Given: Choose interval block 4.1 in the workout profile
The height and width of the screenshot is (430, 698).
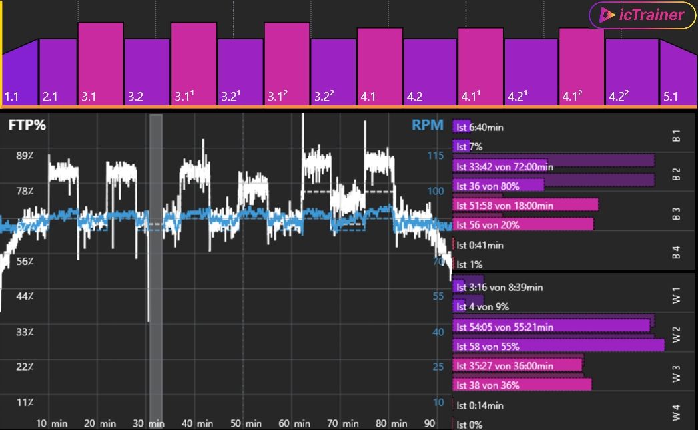Looking at the screenshot, I should coord(380,67).
